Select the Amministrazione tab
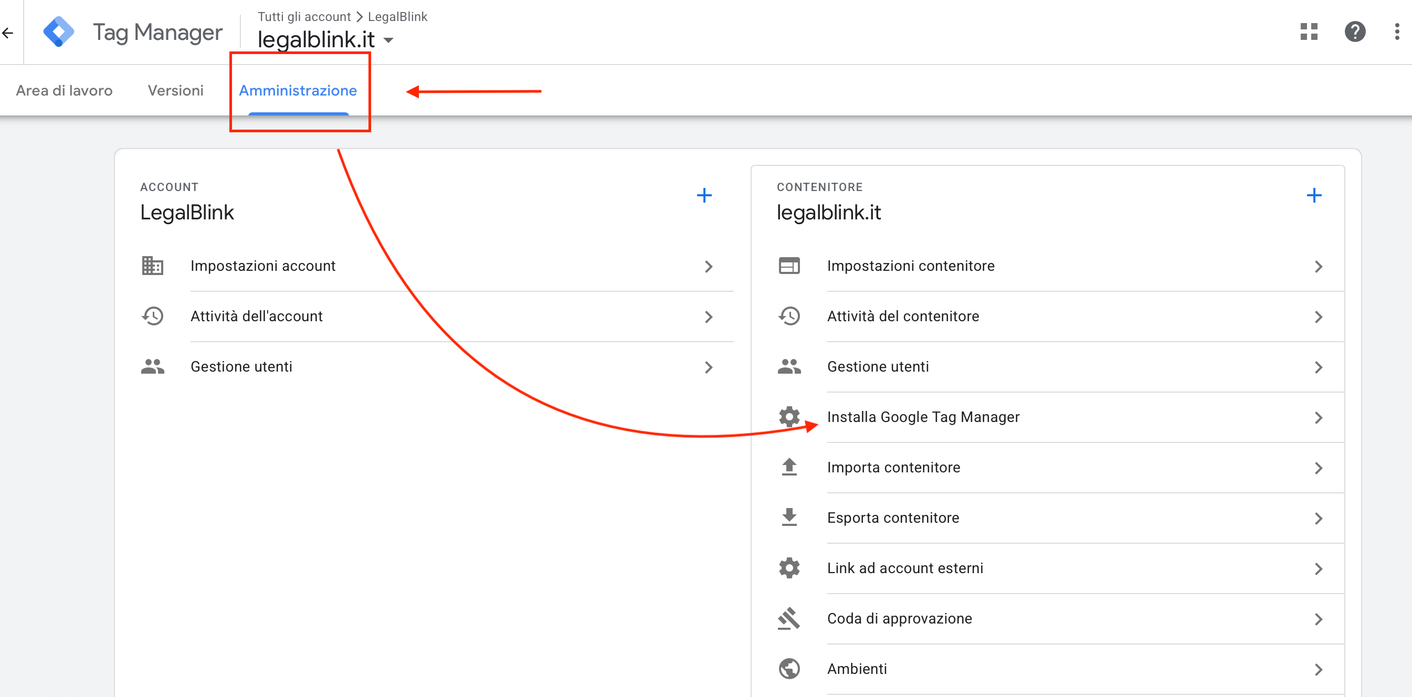Image resolution: width=1412 pixels, height=697 pixels. click(x=298, y=90)
